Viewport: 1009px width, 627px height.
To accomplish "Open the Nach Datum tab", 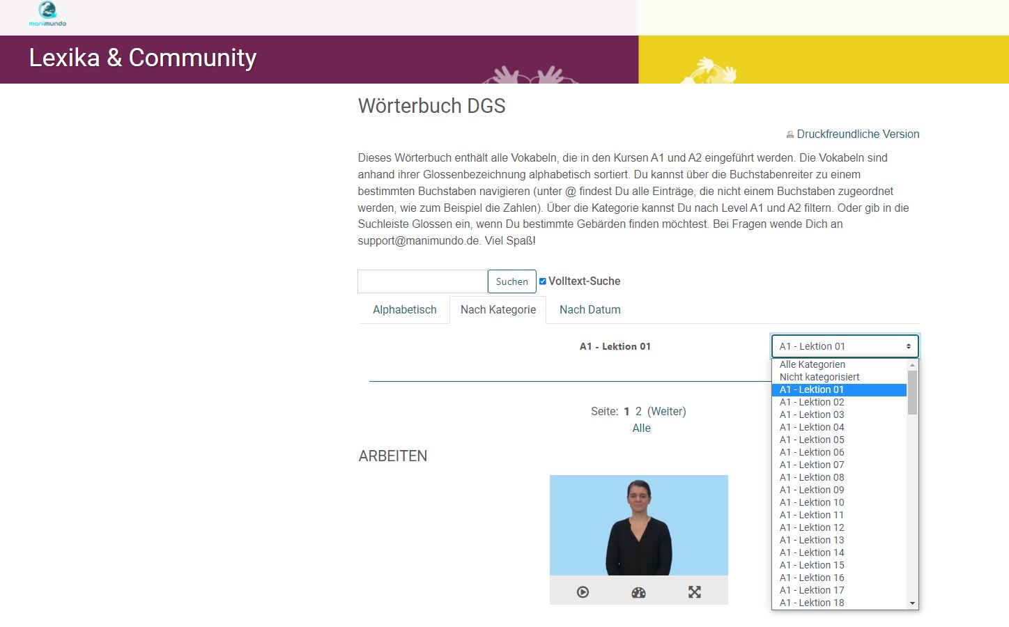I will point(590,310).
